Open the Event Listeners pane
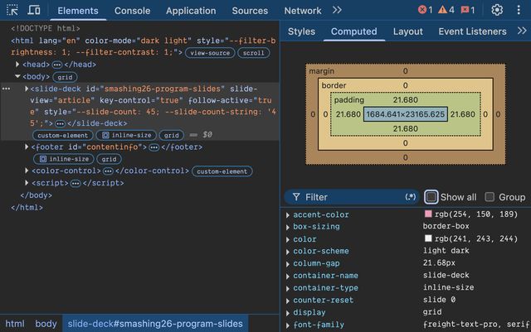Viewport: 531px width, 332px height. 472,31
